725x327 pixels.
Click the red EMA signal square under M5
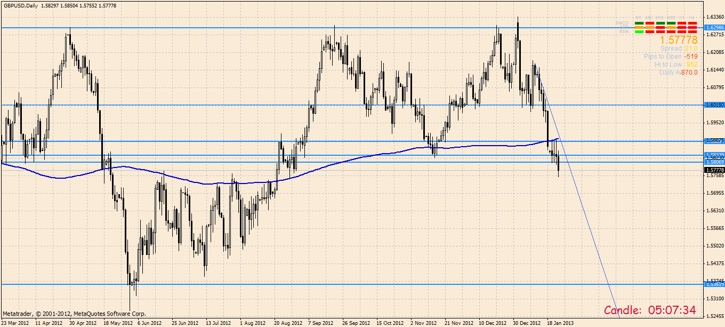point(650,31)
